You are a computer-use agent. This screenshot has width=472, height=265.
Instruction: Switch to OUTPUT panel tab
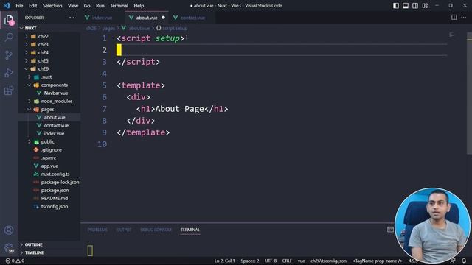[124, 230]
